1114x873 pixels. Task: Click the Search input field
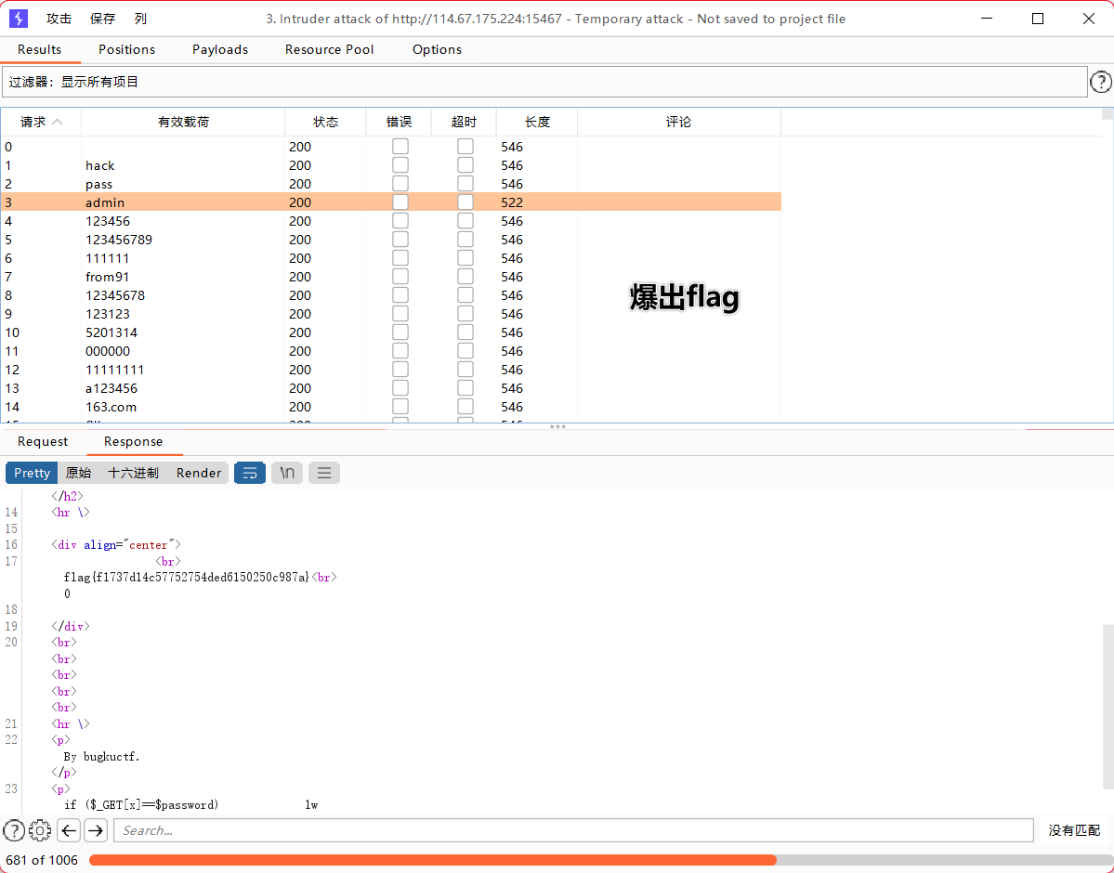coord(573,830)
